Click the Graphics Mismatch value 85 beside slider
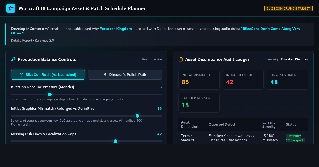Viewport: 319px width, 167px height. click(159, 108)
